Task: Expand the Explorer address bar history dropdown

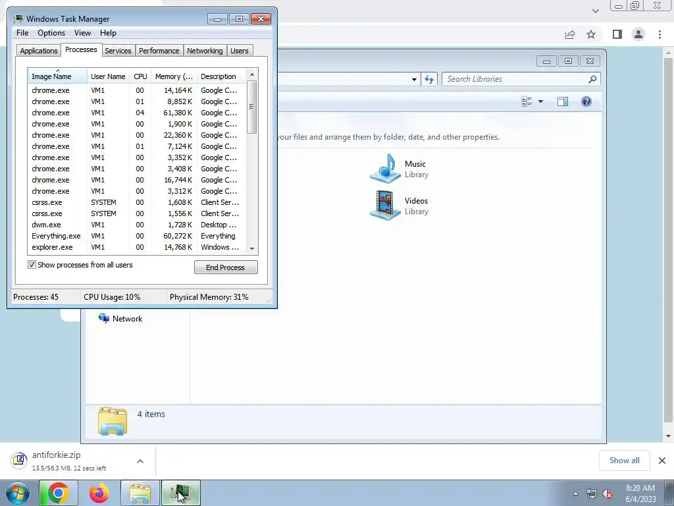Action: click(x=414, y=79)
